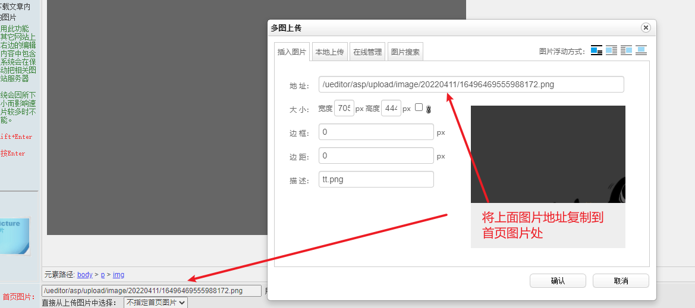This screenshot has height=308, width=695.
Task: Close the 多图上传 dialog with X icon
Action: point(645,28)
